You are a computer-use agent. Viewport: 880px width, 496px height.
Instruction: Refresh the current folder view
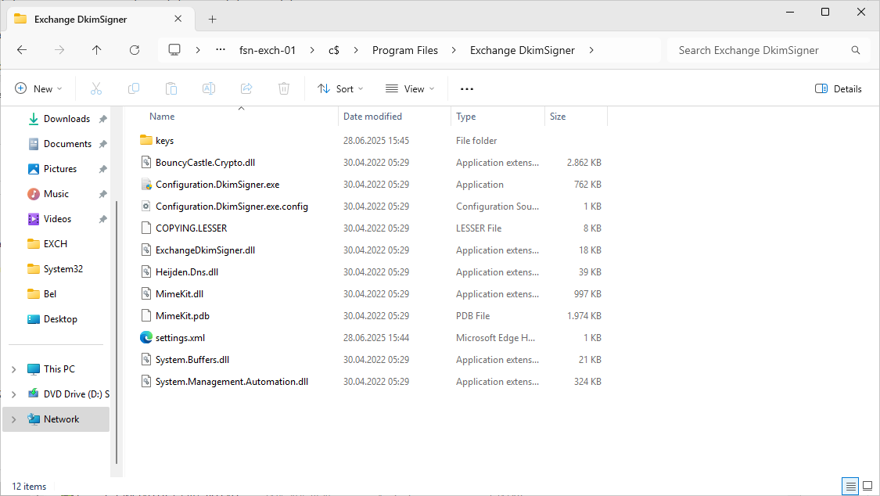point(134,50)
